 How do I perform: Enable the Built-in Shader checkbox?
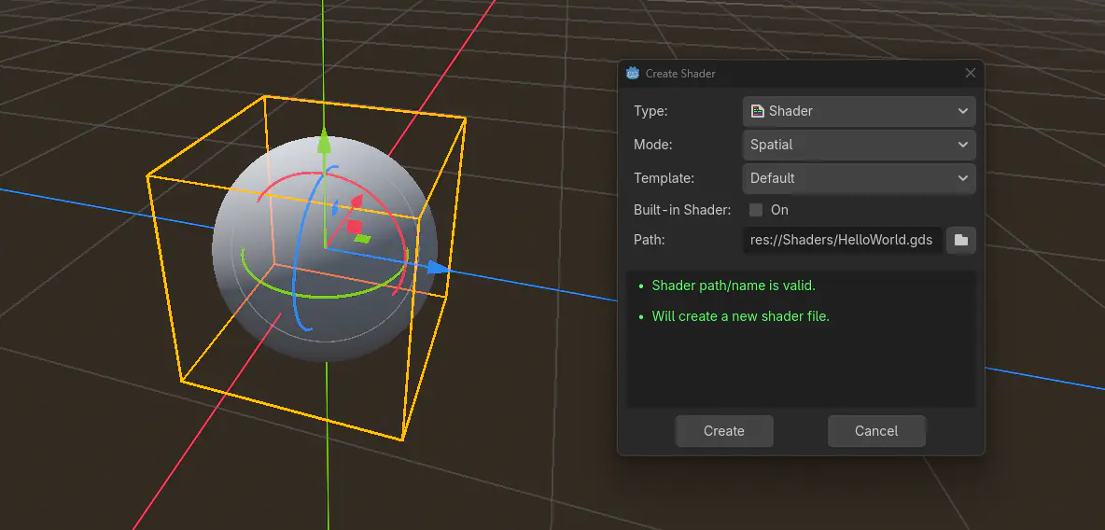(756, 210)
